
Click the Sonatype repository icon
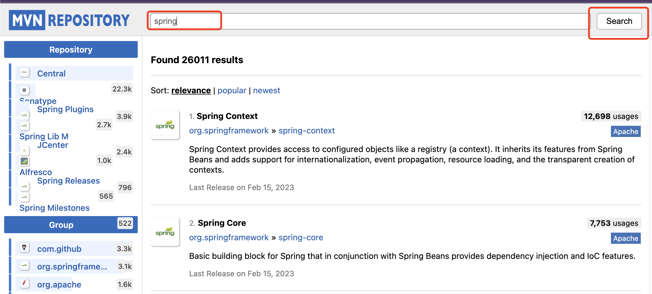[x=25, y=90]
